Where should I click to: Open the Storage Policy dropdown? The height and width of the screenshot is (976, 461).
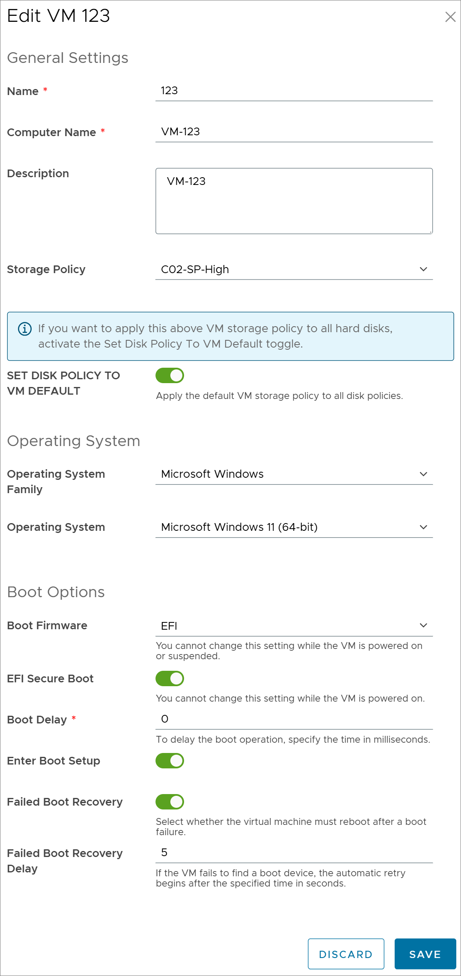pos(294,269)
